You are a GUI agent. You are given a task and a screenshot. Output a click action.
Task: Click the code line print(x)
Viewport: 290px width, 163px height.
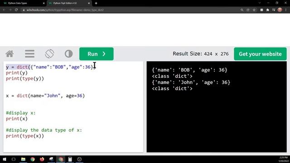point(17,119)
